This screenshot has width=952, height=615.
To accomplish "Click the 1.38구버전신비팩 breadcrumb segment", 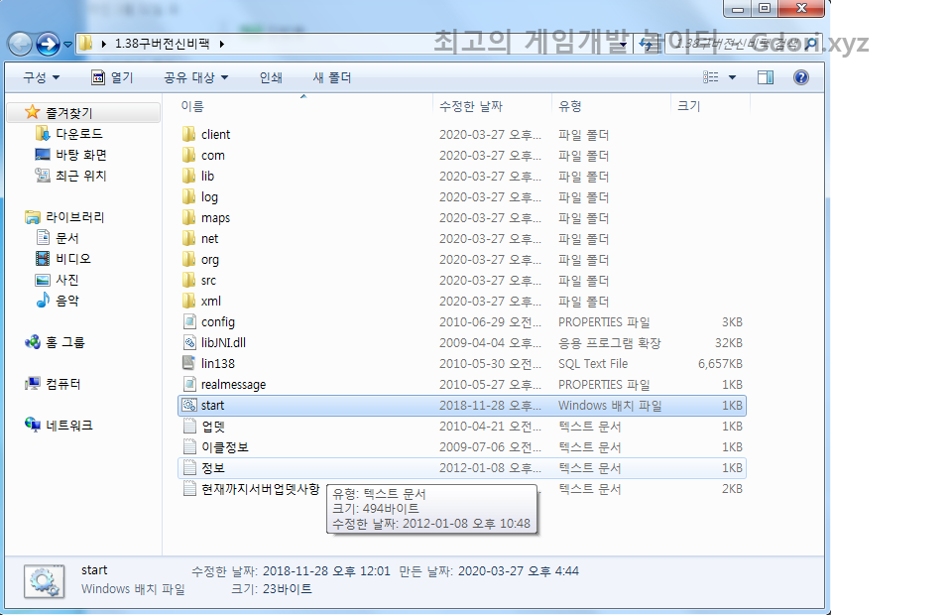I will tap(162, 44).
